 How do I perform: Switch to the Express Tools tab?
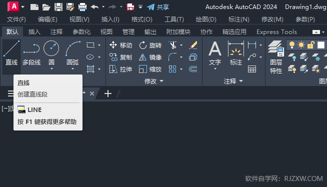coord(276,32)
